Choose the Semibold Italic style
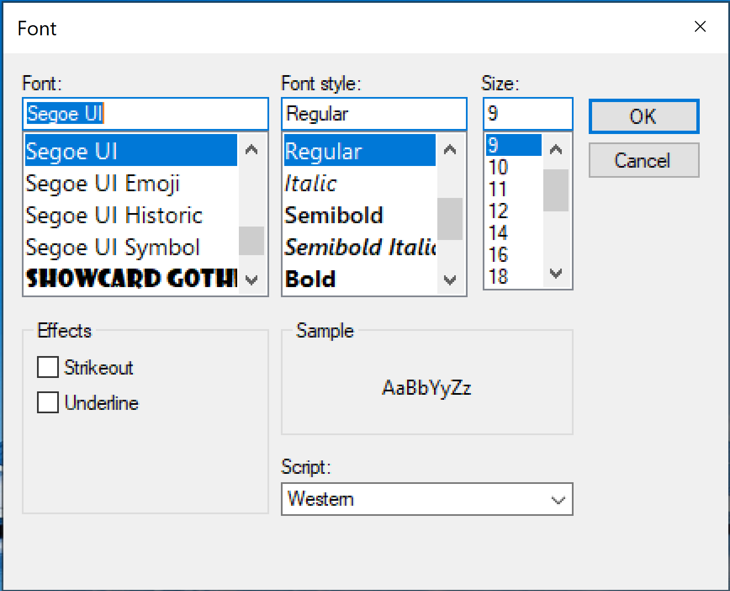This screenshot has height=591, width=730. (359, 247)
